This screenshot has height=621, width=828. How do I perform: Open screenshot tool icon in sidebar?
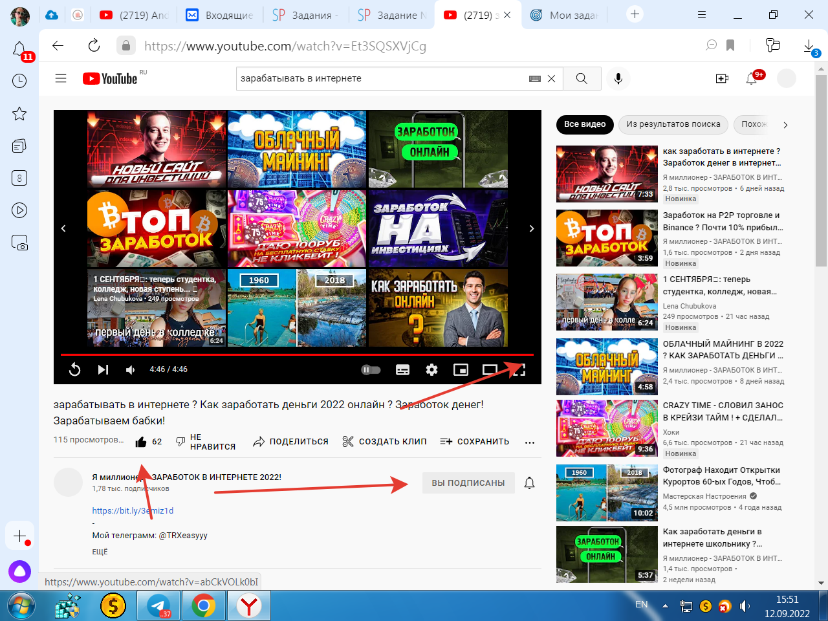click(x=19, y=243)
